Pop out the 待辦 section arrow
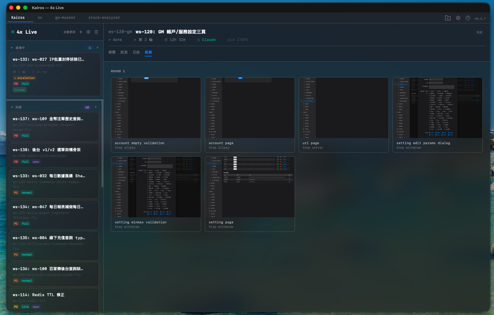 pyautogui.click(x=95, y=107)
